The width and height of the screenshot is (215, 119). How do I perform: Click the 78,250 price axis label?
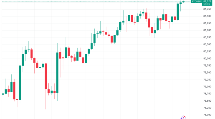[x=207, y=108]
